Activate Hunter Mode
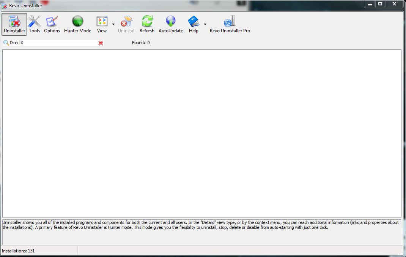 pyautogui.click(x=77, y=24)
